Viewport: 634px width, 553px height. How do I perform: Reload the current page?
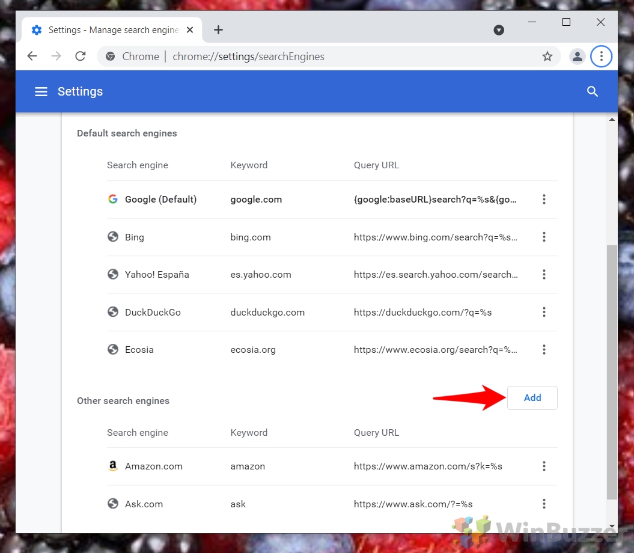click(x=81, y=57)
